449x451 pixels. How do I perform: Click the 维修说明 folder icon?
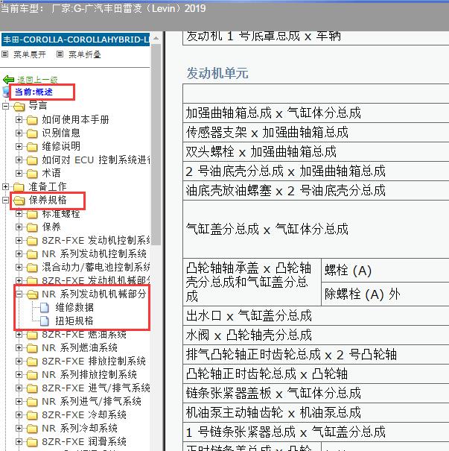tap(32, 147)
